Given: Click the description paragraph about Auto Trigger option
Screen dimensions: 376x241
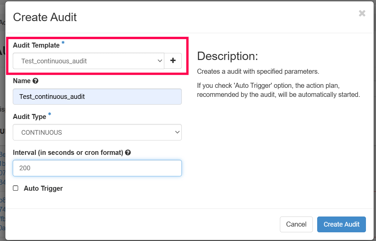Looking at the screenshot, I should [278, 90].
